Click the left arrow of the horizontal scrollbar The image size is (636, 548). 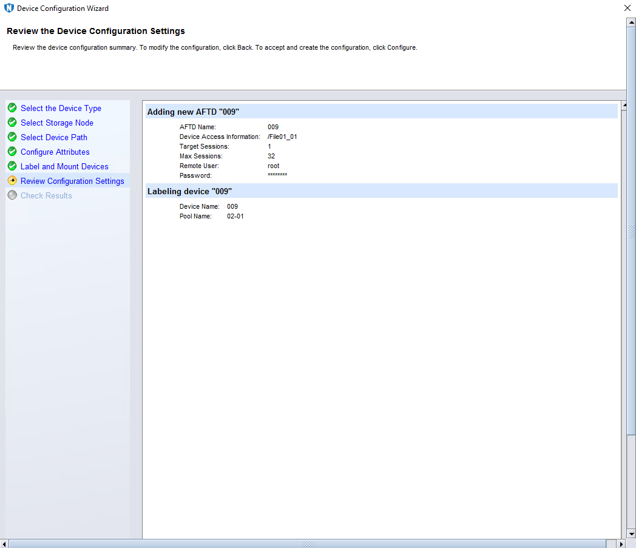(4, 544)
